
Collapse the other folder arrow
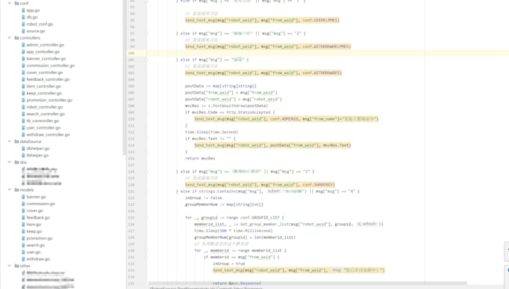coord(10,266)
